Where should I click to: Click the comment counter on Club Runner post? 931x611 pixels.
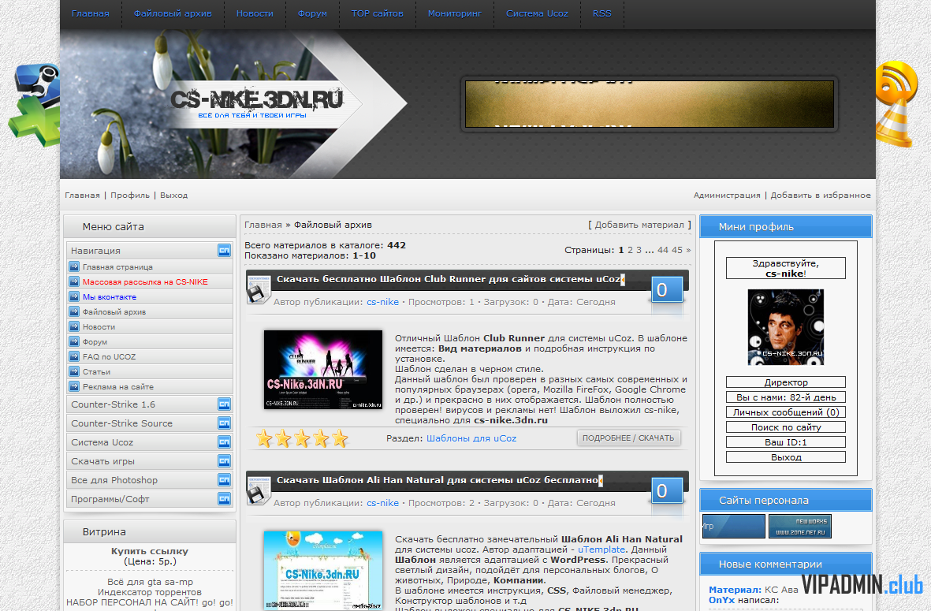click(x=667, y=290)
